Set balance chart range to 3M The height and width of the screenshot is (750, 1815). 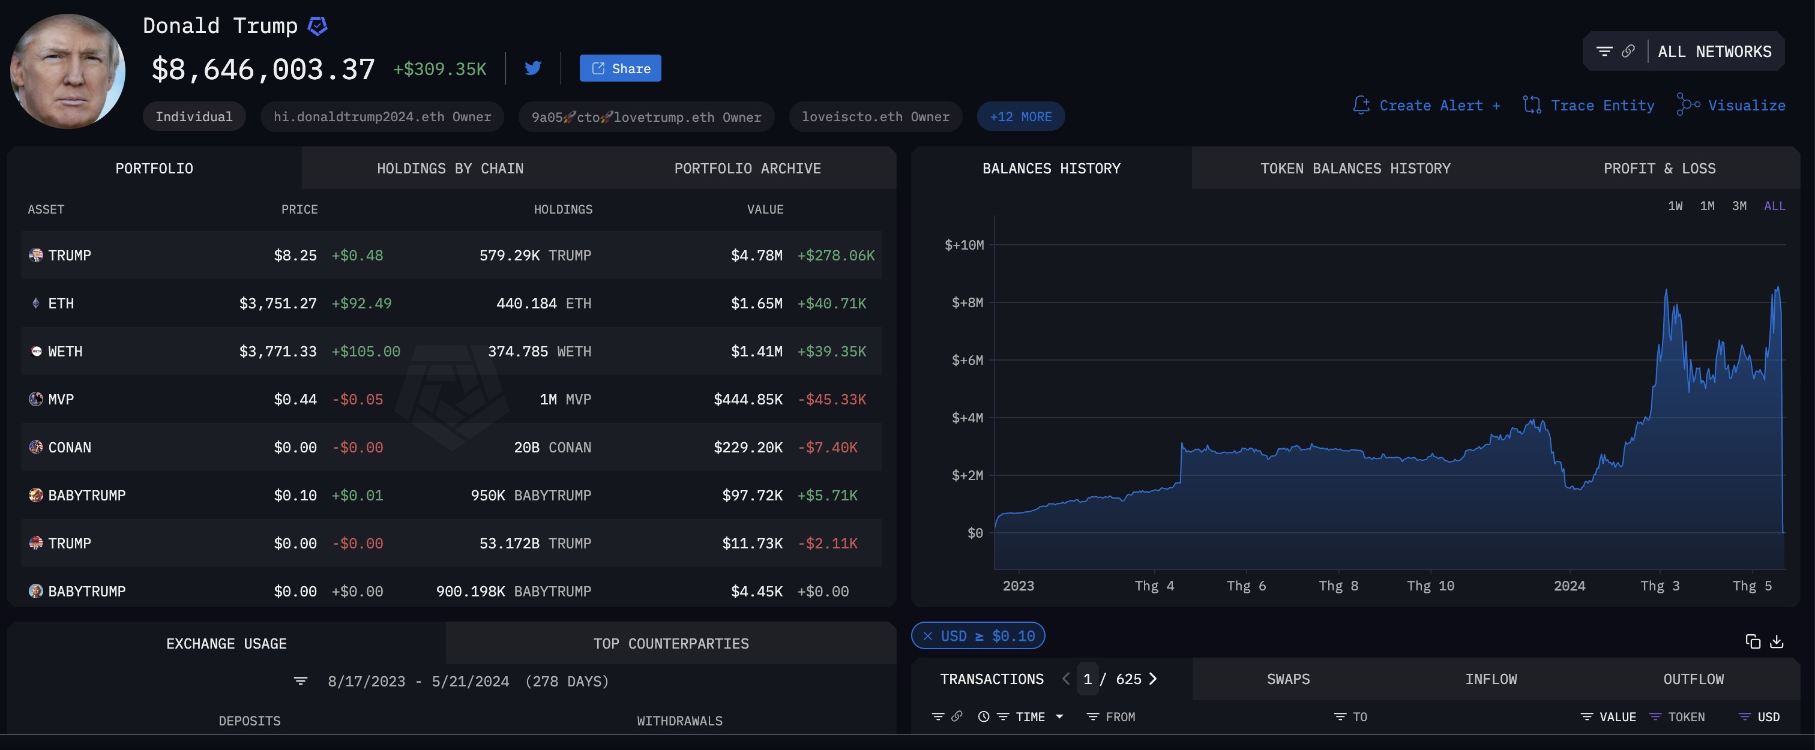[1739, 206]
